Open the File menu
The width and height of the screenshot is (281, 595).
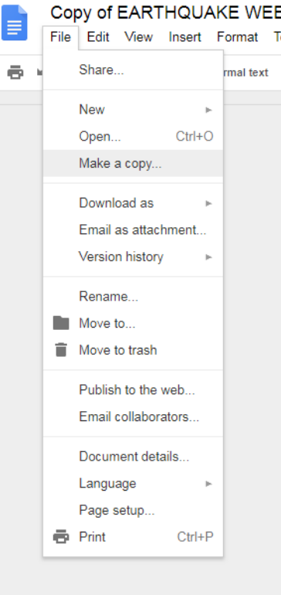point(61,37)
